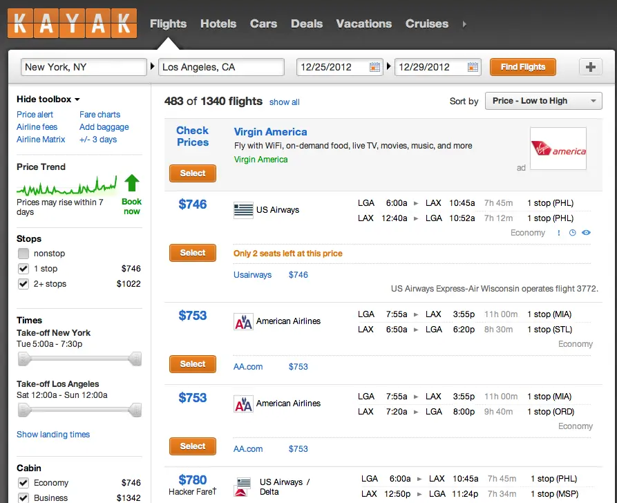Click the clock icon on the US Airways flight
The height and width of the screenshot is (503, 617).
pyautogui.click(x=573, y=233)
